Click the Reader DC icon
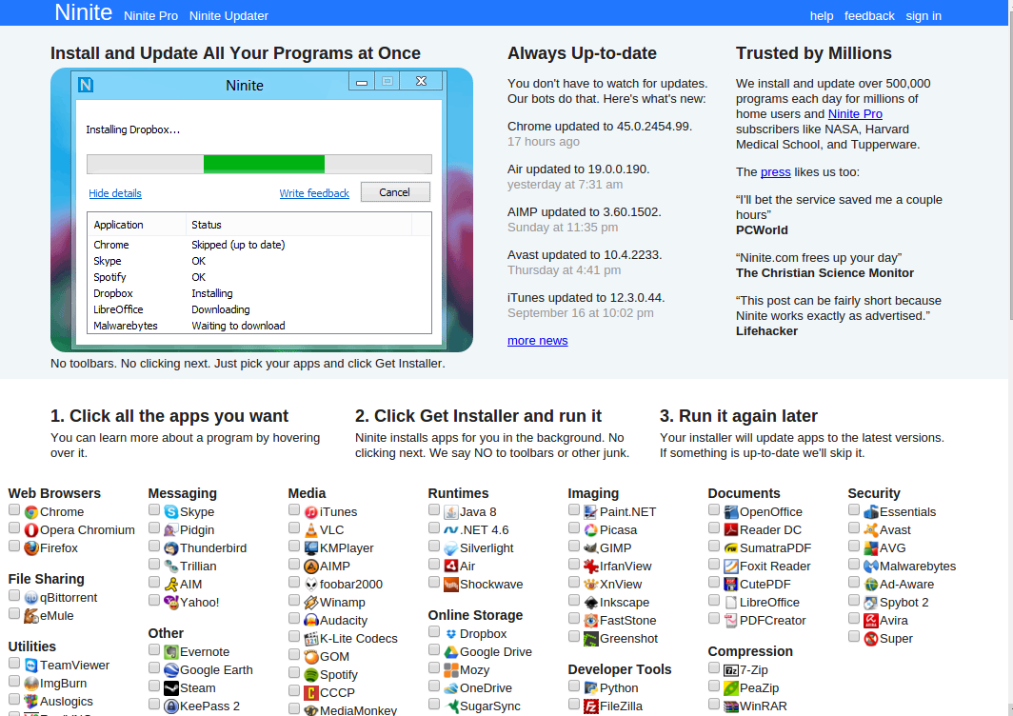 (731, 530)
